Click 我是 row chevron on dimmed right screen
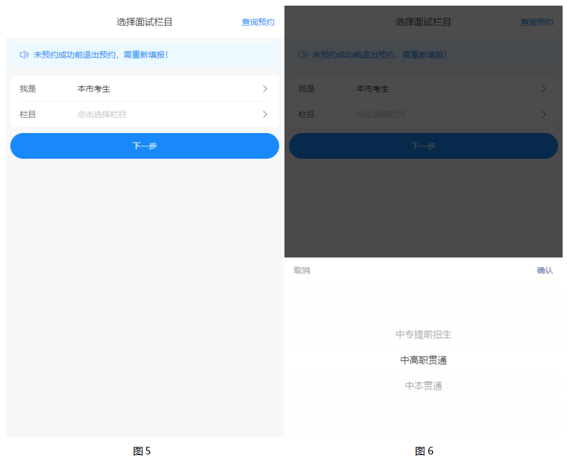This screenshot has height=472, width=567. point(544,89)
